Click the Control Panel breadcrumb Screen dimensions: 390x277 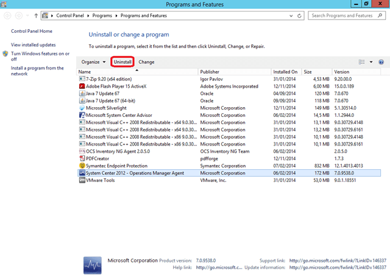coord(70,15)
